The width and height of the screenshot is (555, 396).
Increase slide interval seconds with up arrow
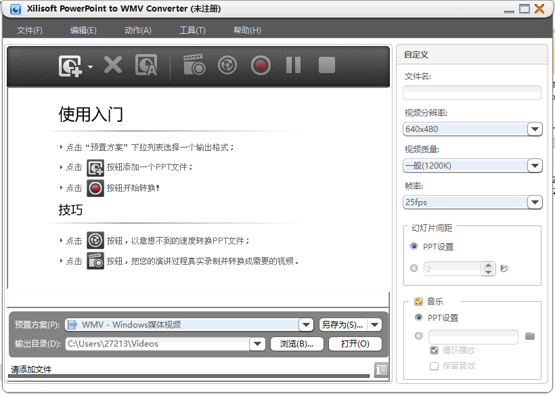click(x=489, y=265)
